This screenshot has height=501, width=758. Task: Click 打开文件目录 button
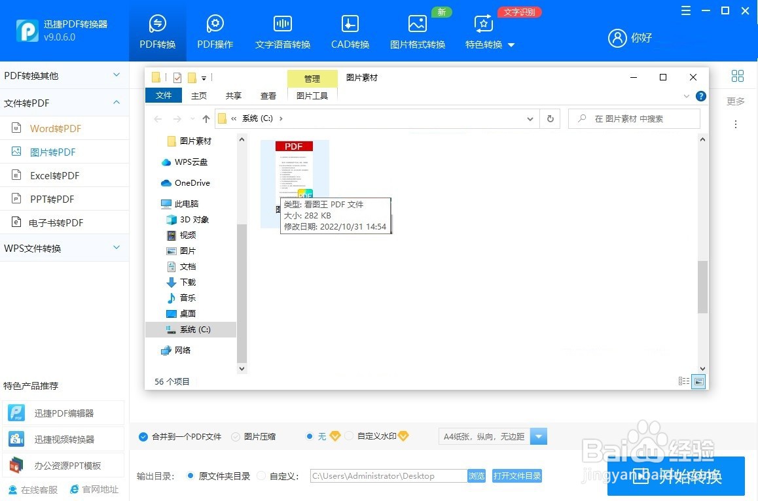pyautogui.click(x=516, y=476)
